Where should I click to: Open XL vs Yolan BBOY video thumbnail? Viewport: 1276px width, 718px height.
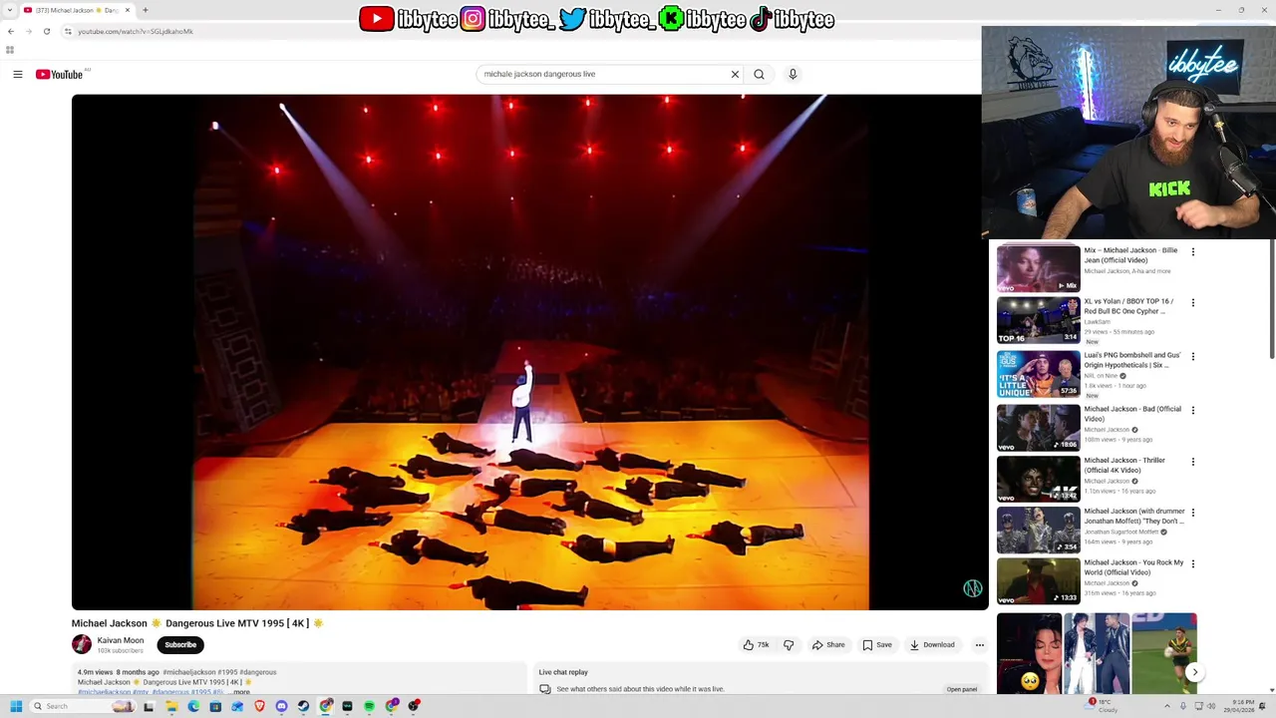(x=1038, y=319)
